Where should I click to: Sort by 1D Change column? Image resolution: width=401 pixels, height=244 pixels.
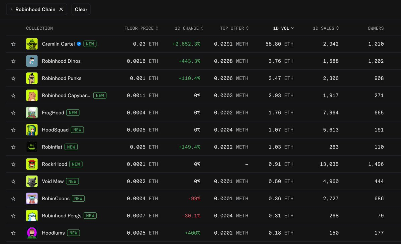click(x=189, y=28)
